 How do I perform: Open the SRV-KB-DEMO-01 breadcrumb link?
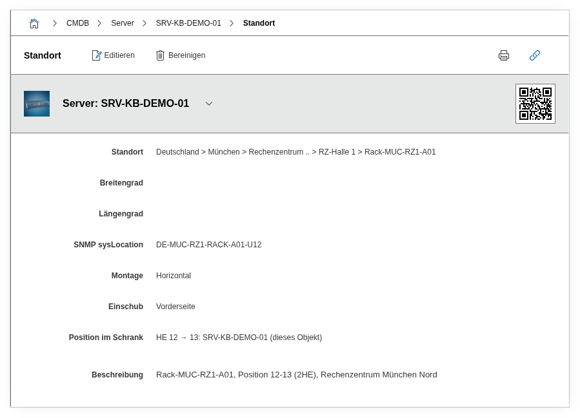point(188,23)
